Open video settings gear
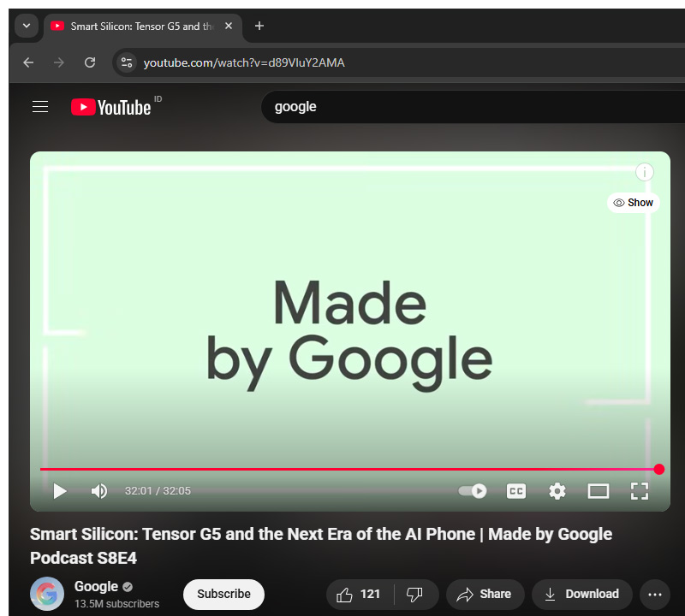Image resolution: width=685 pixels, height=616 pixels. (x=557, y=491)
